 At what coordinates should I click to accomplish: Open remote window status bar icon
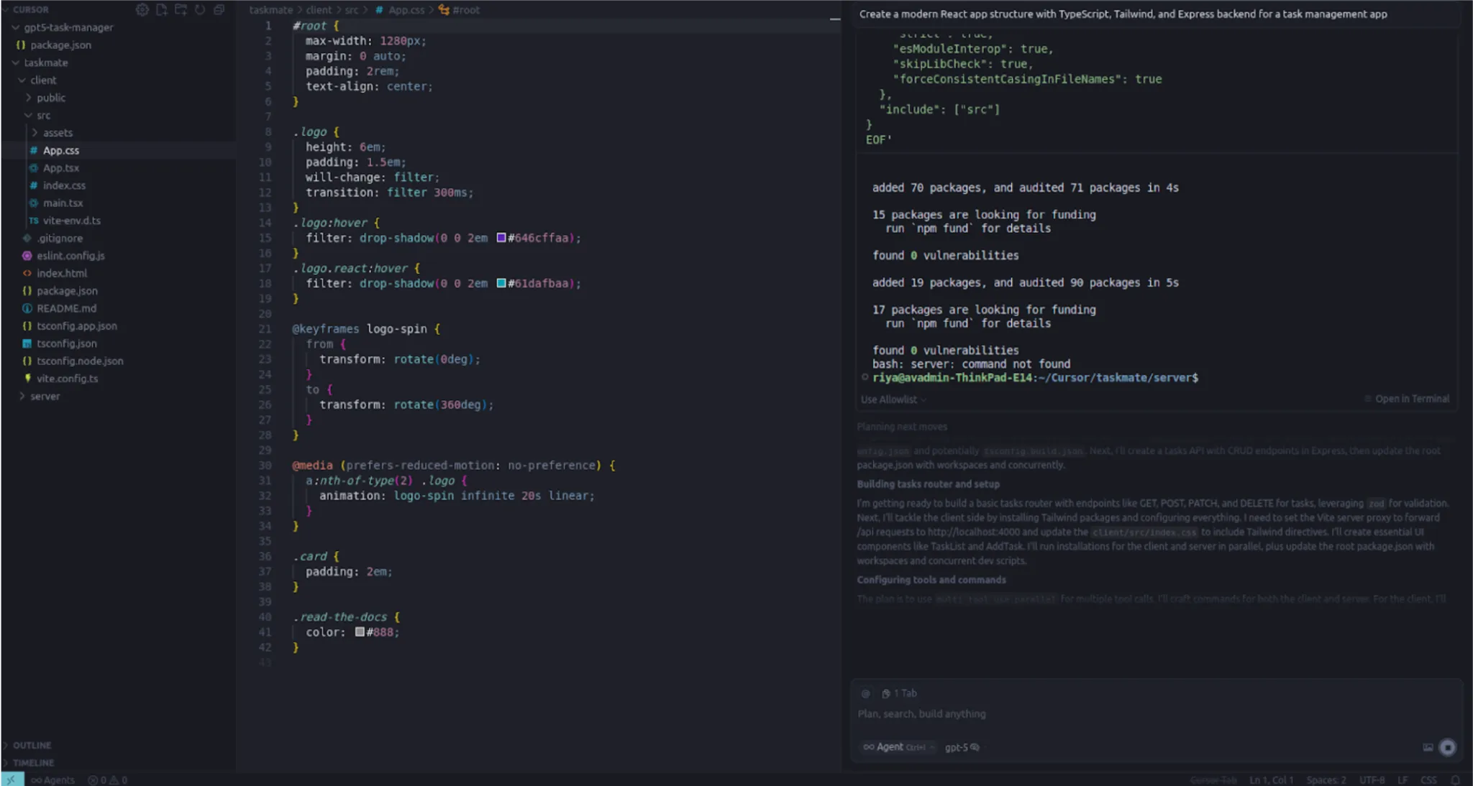tap(12, 780)
